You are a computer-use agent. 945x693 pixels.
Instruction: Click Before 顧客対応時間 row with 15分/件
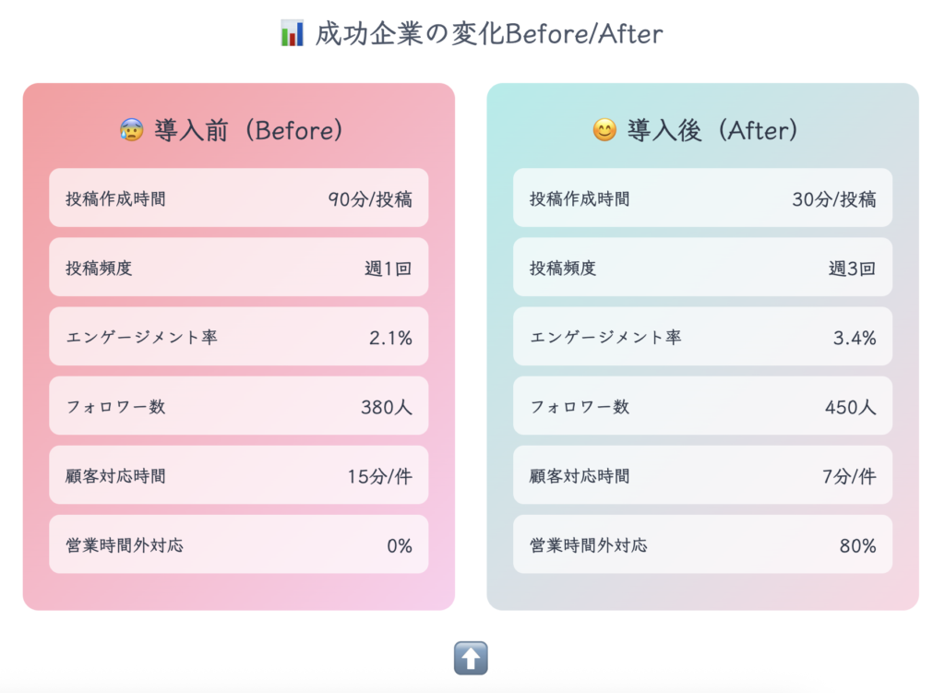[238, 476]
